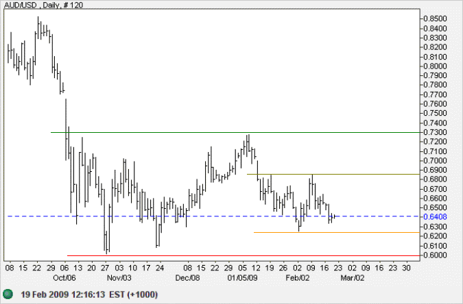The width and height of the screenshot is (463, 304).
Task: Click the 0.6200 price axis label
Action: point(435,236)
